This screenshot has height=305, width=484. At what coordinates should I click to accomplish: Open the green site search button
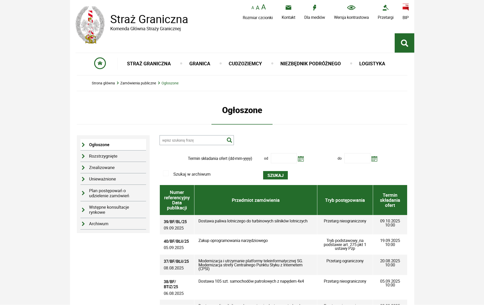point(404,43)
